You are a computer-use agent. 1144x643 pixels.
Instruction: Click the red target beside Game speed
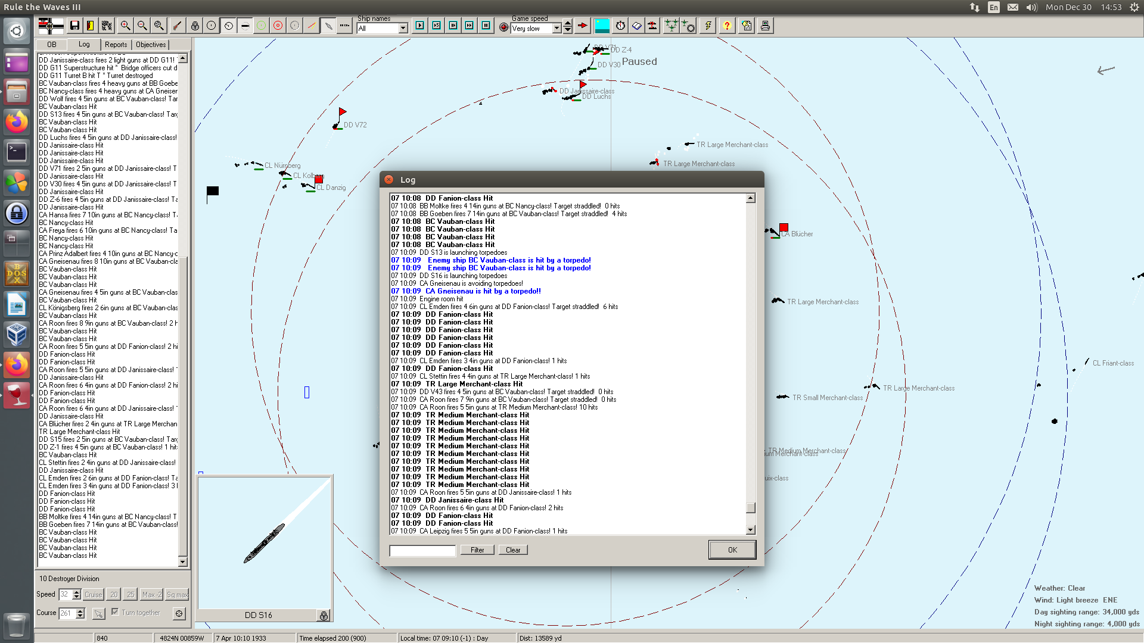(504, 28)
